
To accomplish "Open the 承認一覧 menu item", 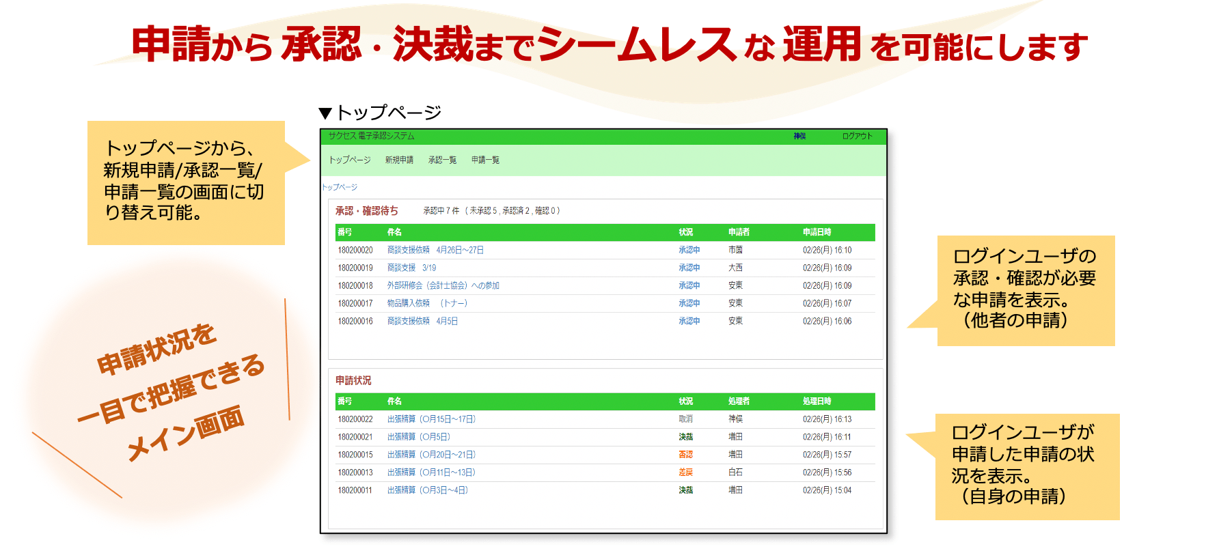I will [442, 160].
